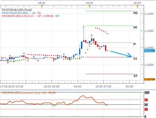Viewport: 156px width, 118px height.
Task: Click the up fractal arrow atop the tallest wick
Action: [x=84, y=27]
